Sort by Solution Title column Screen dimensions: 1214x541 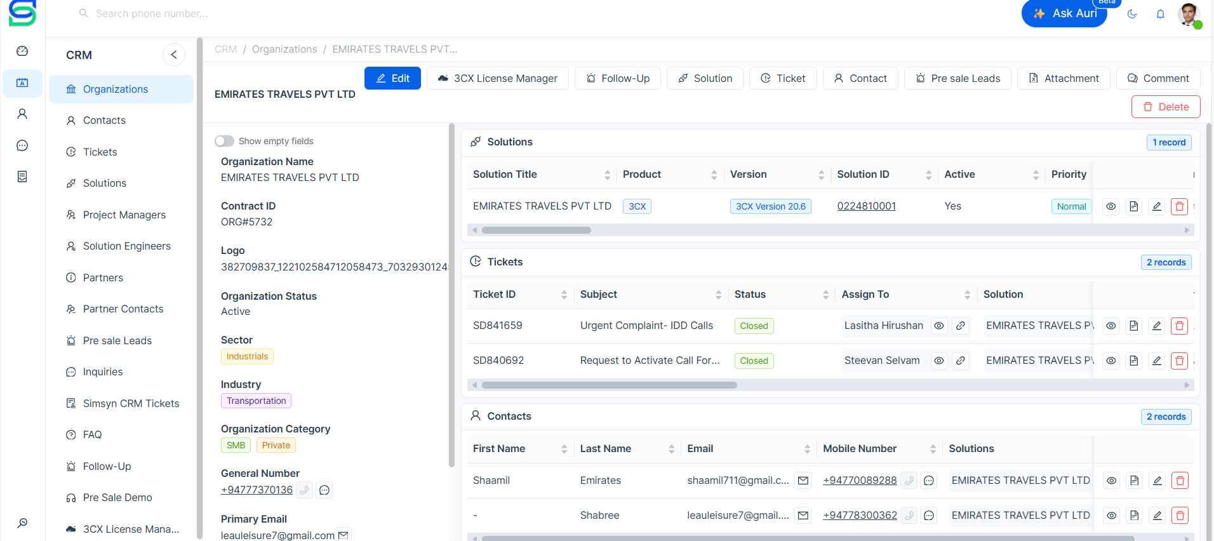pyautogui.click(x=607, y=175)
